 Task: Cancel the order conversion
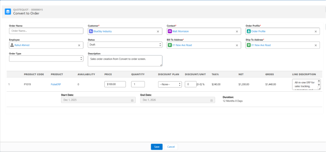tap(171, 147)
